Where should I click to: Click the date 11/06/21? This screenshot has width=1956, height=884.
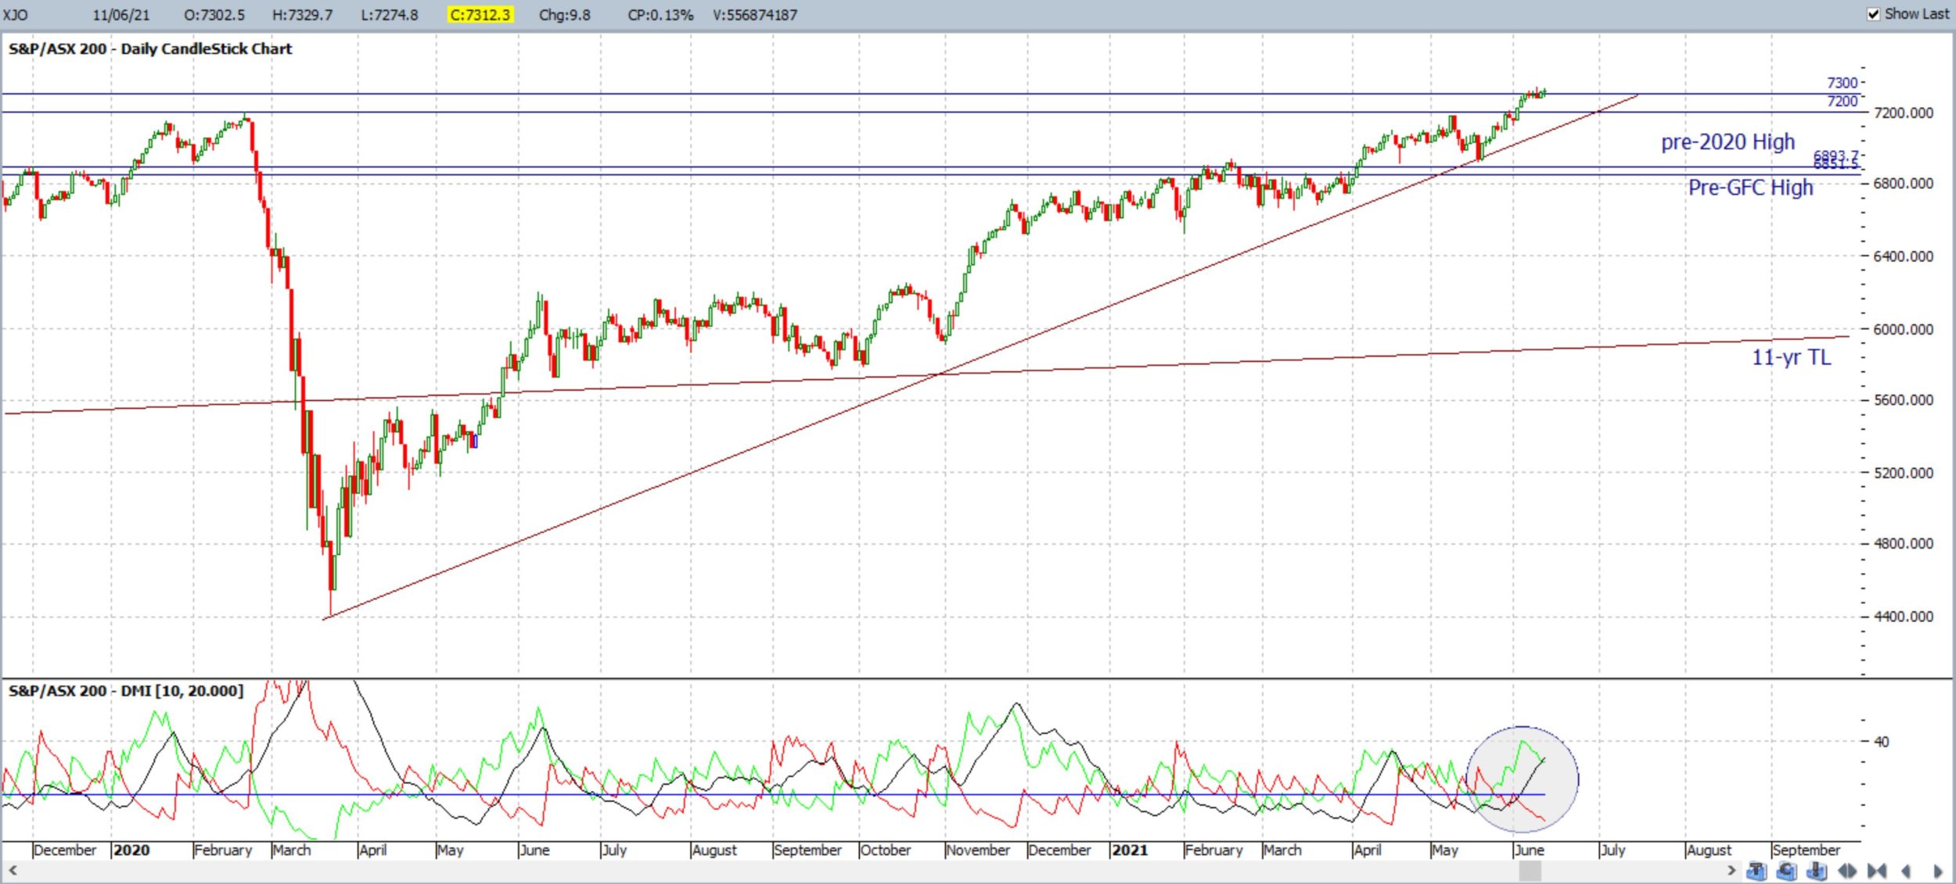120,15
